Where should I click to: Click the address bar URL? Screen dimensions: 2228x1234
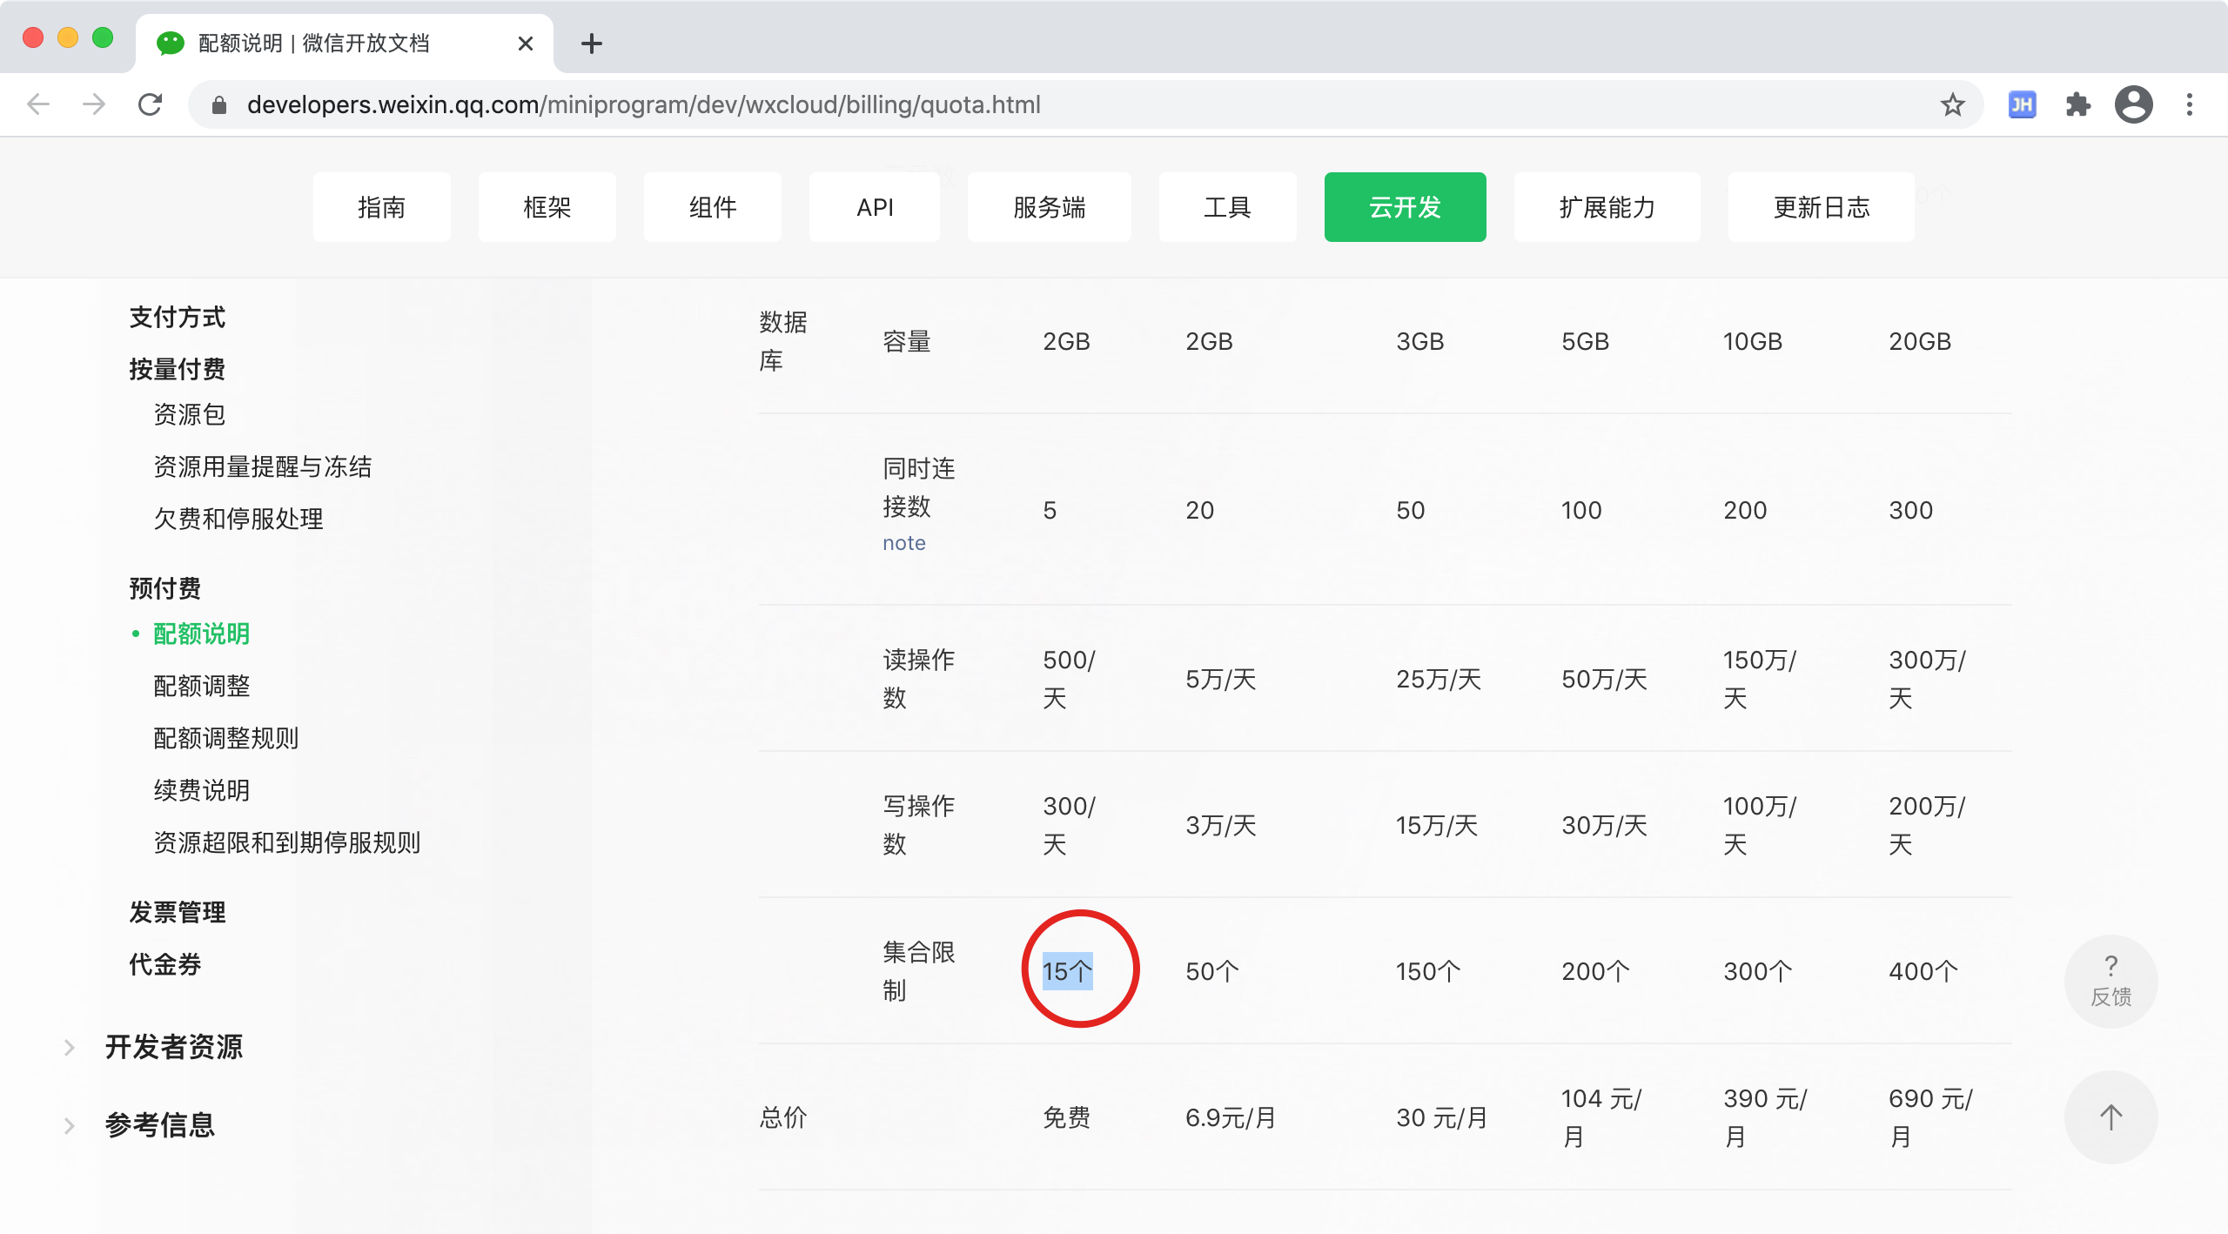644,104
